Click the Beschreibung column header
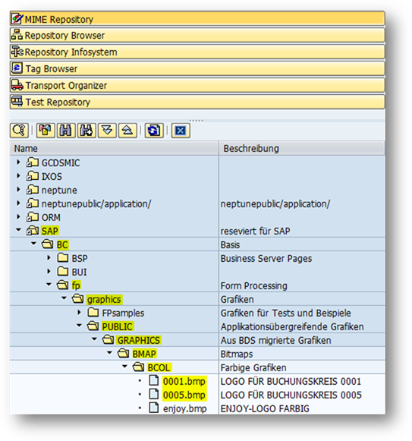This screenshot has height=441, width=412. coord(302,149)
